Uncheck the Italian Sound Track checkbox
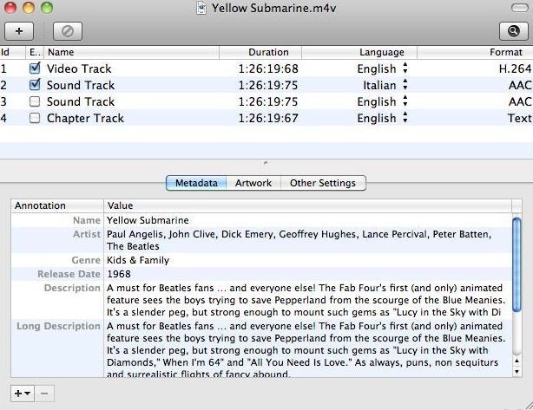The height and width of the screenshot is (410, 533). point(35,85)
